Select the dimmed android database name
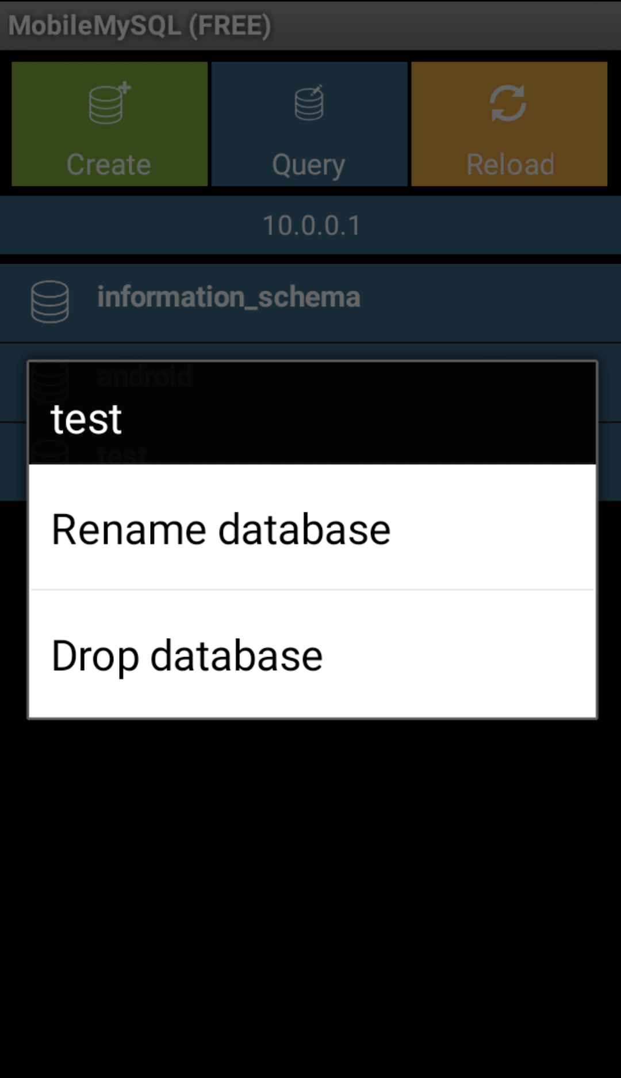Screen dimensions: 621x1078 tap(145, 377)
